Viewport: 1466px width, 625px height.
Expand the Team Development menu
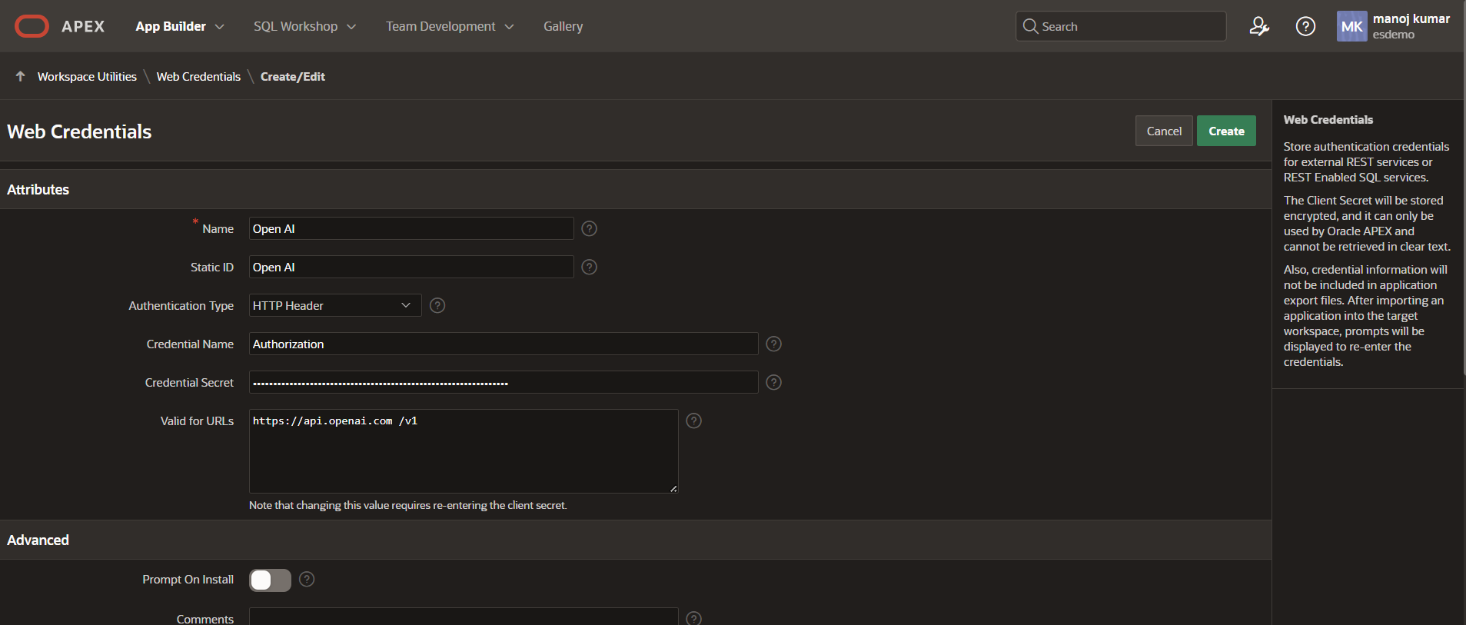[x=449, y=26]
